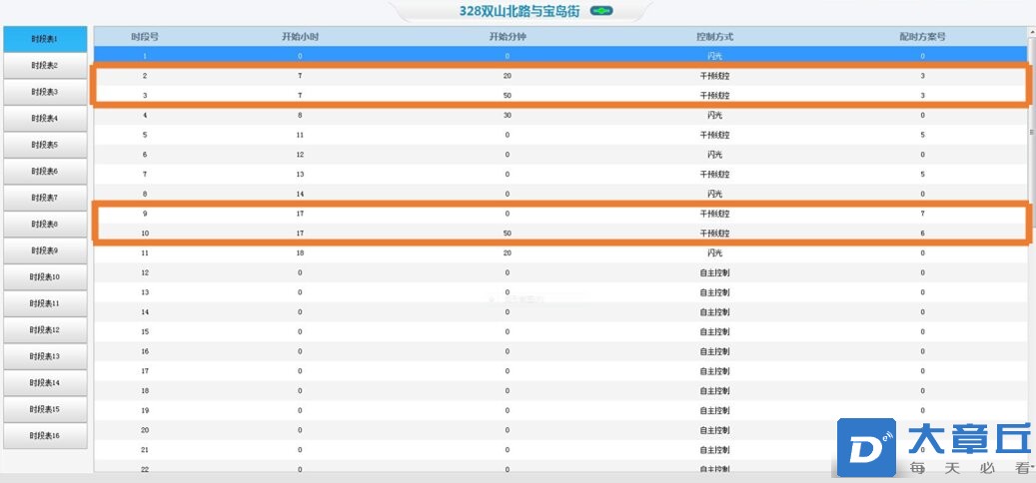Click the 开始分钟 column header
Viewport: 1036px width, 483px height.
[x=508, y=37]
